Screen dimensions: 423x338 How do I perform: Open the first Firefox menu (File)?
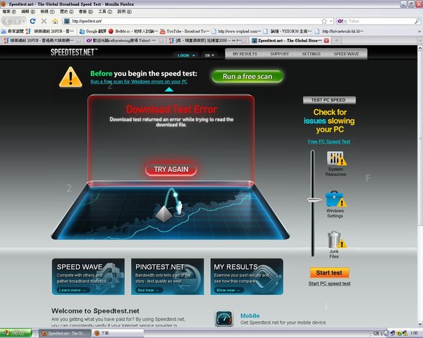tap(9, 11)
